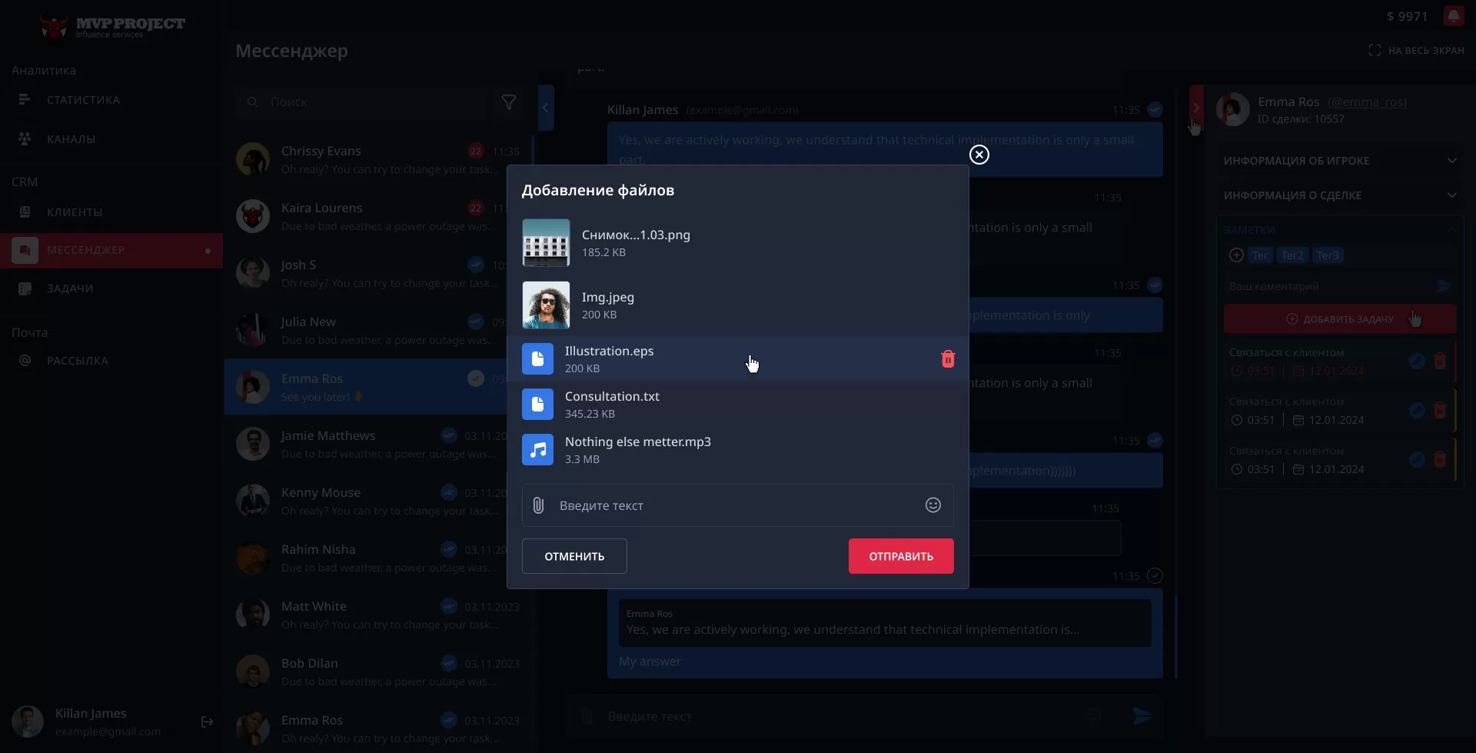
Task: Click the paperclip attachment icon in the dialog
Action: [x=537, y=505]
